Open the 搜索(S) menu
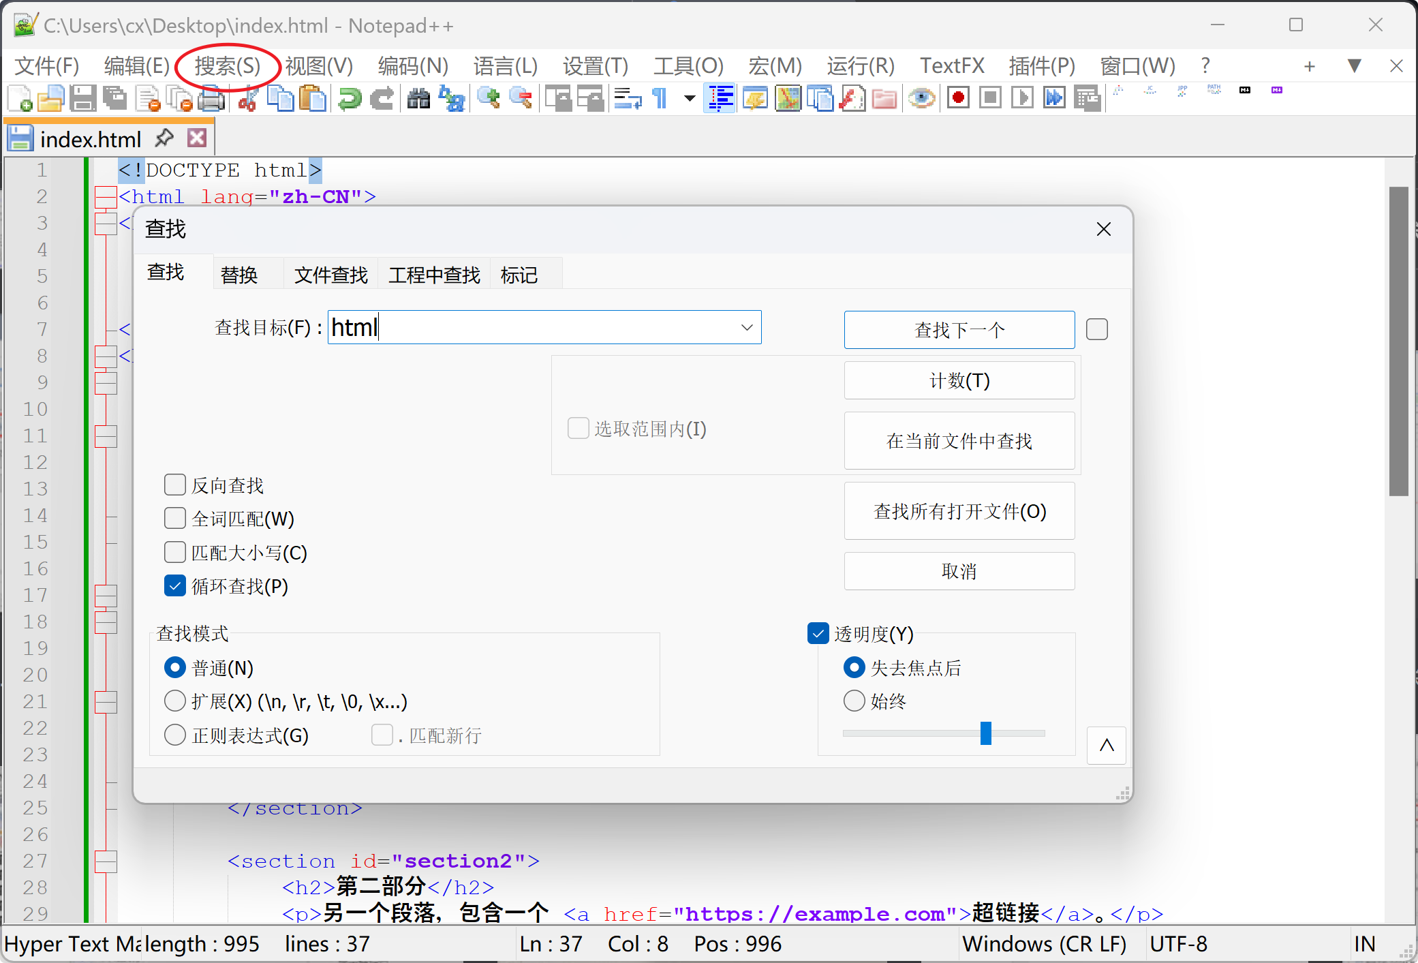The width and height of the screenshot is (1418, 963). [x=227, y=66]
